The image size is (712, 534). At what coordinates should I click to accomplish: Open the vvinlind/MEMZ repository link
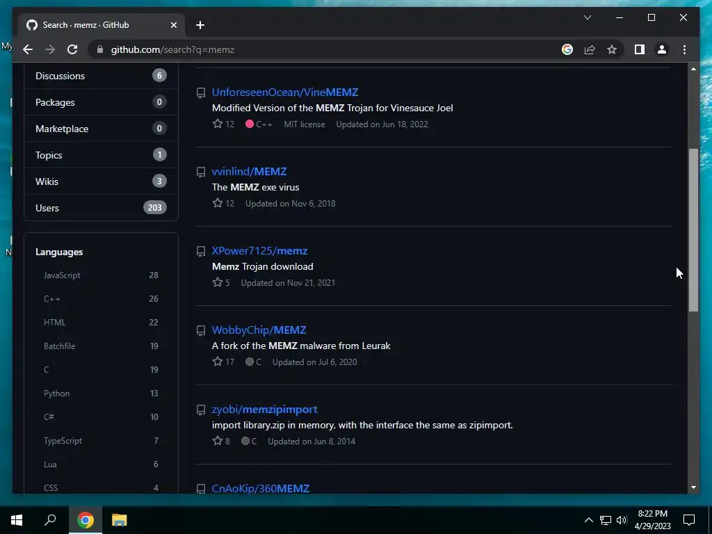pos(250,172)
